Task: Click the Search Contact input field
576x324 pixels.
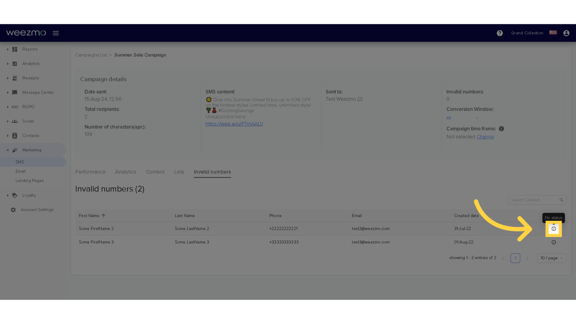Action: [532, 200]
